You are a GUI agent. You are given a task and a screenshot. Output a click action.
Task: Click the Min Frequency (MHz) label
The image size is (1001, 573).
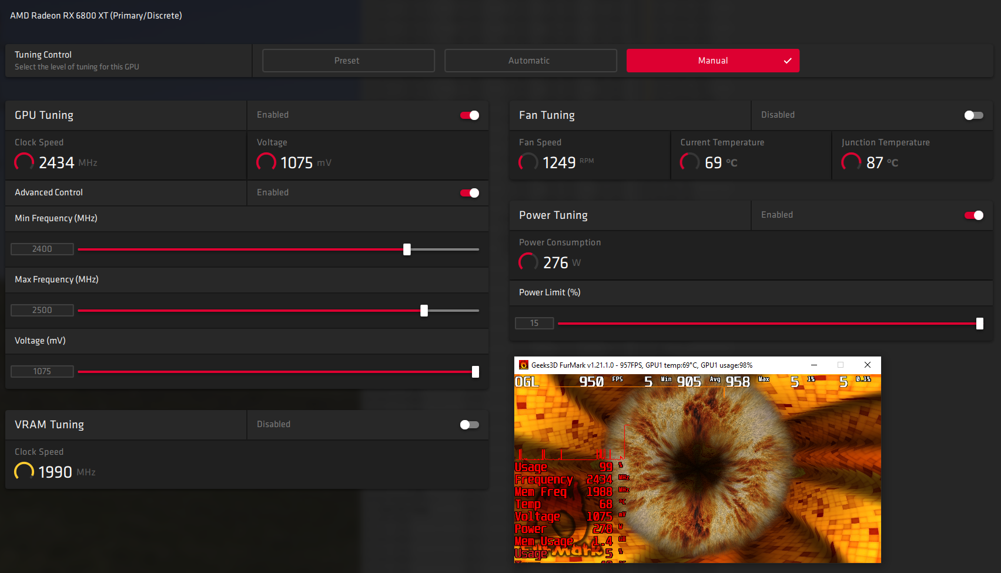point(56,218)
